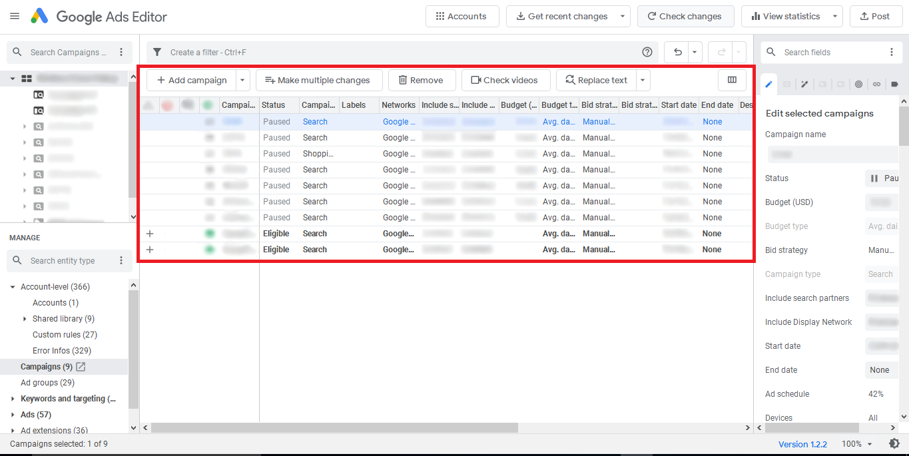Screen dimensions: 909x456
Task: Select the label tag icon tab
Action: point(894,85)
